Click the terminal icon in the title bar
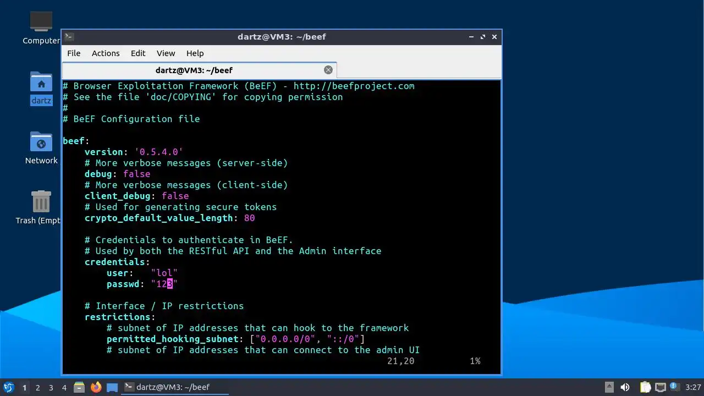Screen dimensions: 704x396 [x=69, y=37]
